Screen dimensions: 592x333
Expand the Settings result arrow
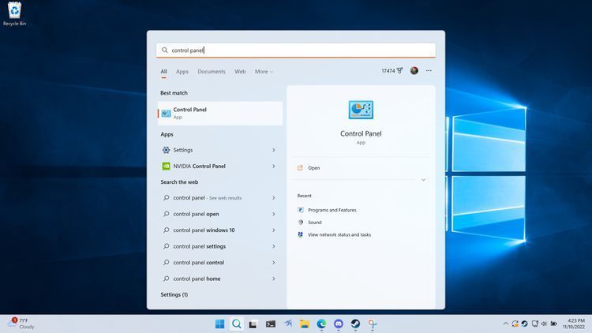(274, 150)
